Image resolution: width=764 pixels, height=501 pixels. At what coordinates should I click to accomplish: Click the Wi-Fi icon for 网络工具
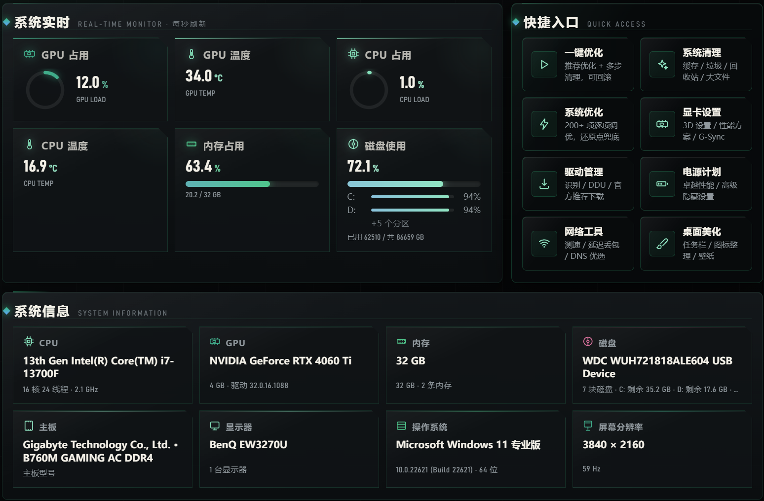coord(544,244)
